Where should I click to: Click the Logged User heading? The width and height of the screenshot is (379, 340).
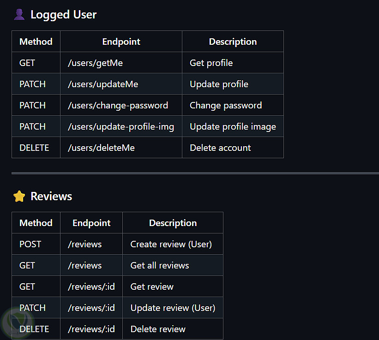tap(63, 15)
